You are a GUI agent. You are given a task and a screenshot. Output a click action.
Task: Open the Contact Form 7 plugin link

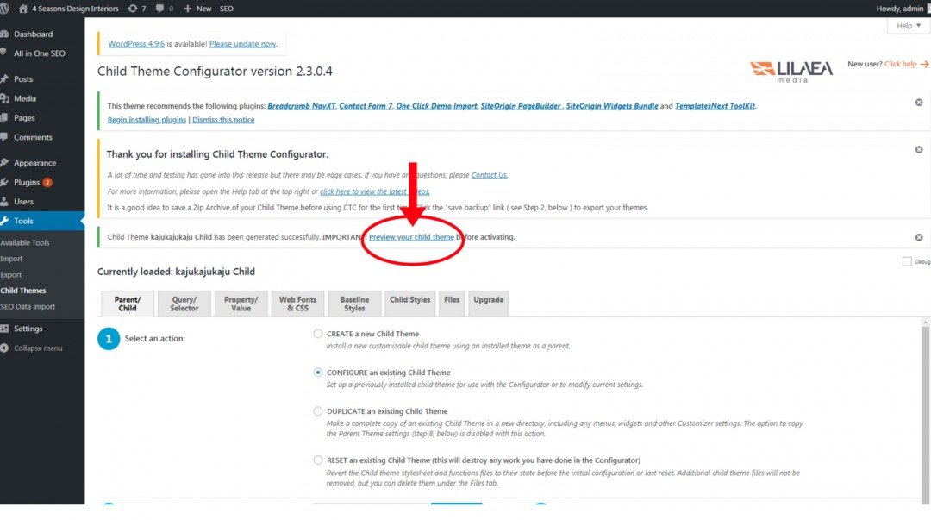tap(366, 106)
